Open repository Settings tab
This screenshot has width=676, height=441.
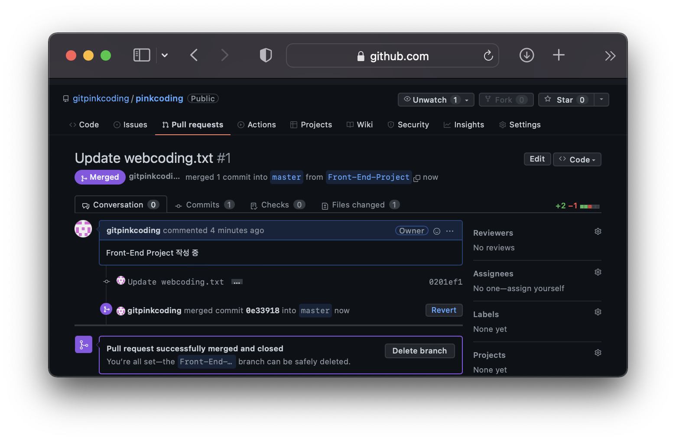(520, 125)
